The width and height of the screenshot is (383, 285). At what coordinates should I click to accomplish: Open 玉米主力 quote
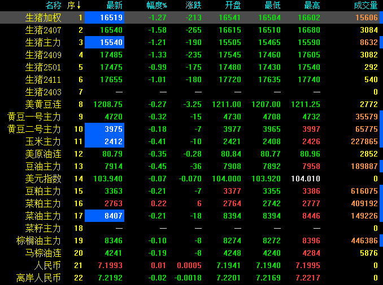[43, 141]
